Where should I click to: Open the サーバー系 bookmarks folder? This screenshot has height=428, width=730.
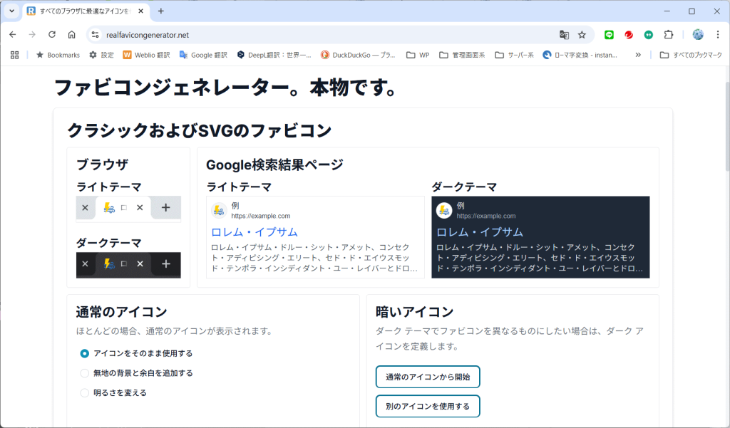[515, 55]
